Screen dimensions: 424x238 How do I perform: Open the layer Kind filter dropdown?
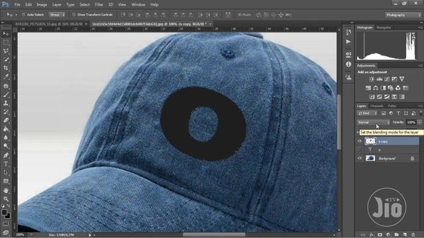366,113
